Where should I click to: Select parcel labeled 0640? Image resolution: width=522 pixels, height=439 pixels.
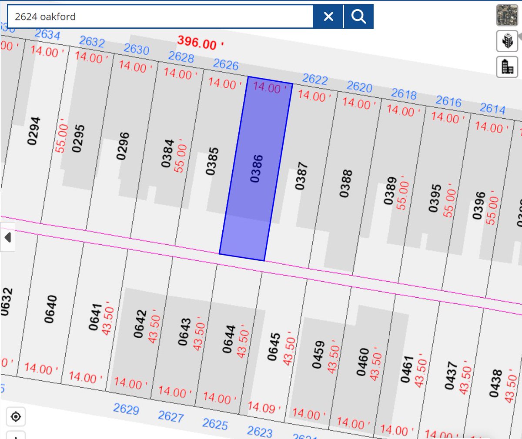click(50, 309)
